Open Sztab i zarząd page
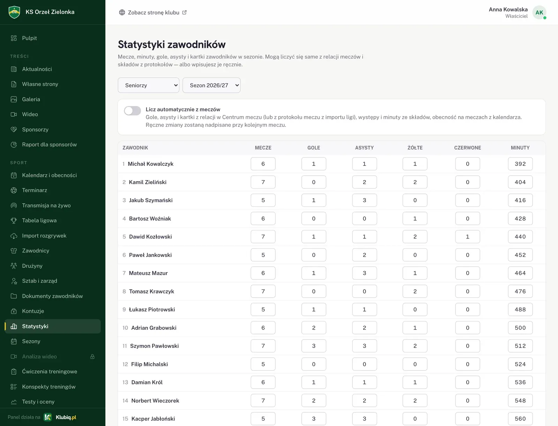The image size is (558, 426). click(x=53, y=281)
